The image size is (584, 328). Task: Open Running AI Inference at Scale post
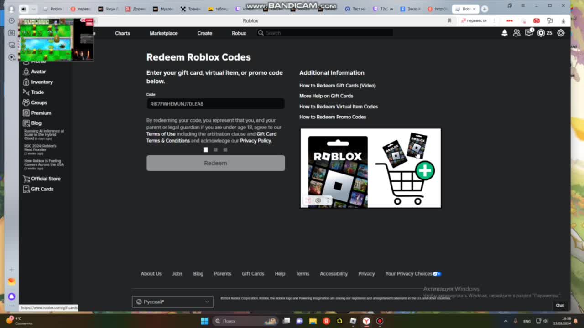[x=44, y=134]
